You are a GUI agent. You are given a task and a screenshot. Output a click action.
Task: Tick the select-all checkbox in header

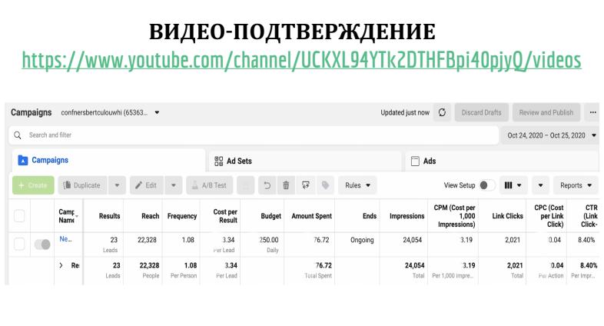click(19, 216)
